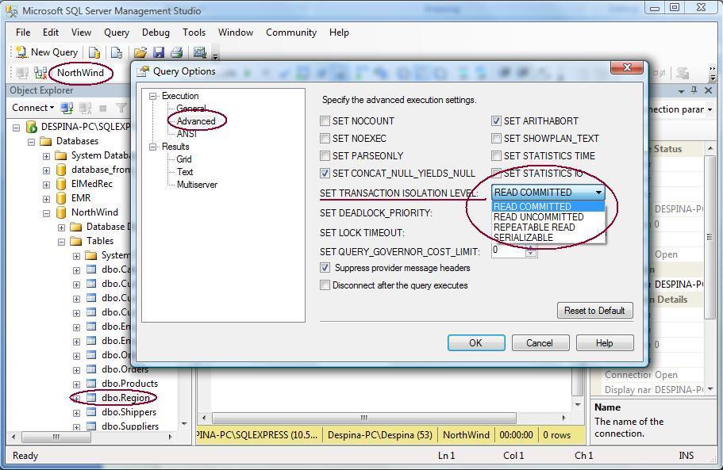
Task: Open the Edit menu
Action: pyautogui.click(x=51, y=32)
